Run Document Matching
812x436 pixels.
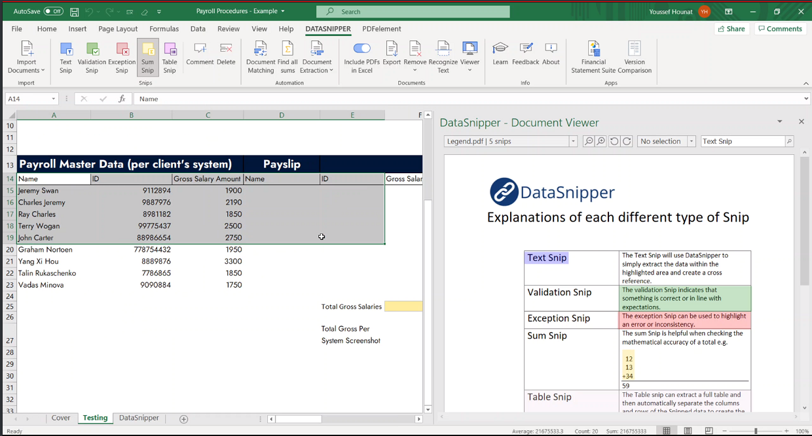point(261,58)
